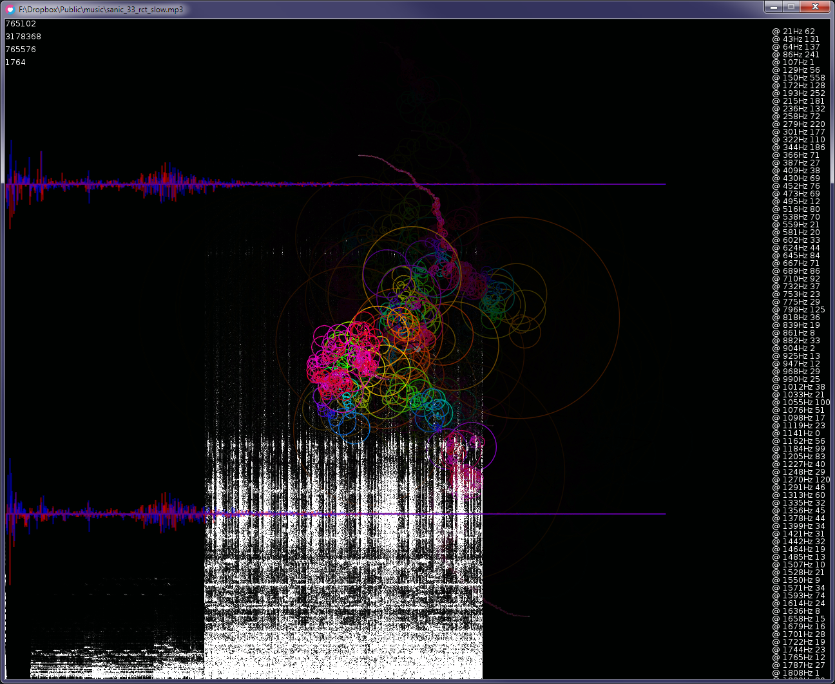Select the counter value 3178368
The height and width of the screenshot is (684, 835).
tap(23, 37)
